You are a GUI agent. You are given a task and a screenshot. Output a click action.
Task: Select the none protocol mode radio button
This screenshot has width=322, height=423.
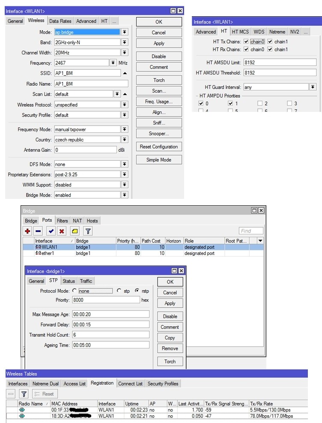click(x=75, y=291)
